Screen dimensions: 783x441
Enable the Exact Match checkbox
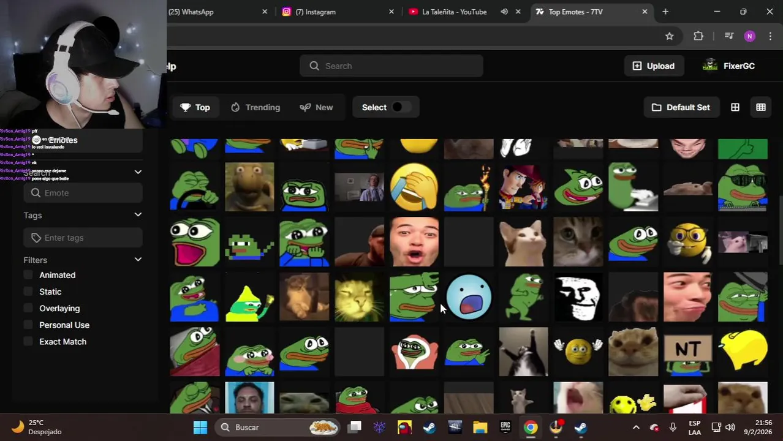coord(28,341)
